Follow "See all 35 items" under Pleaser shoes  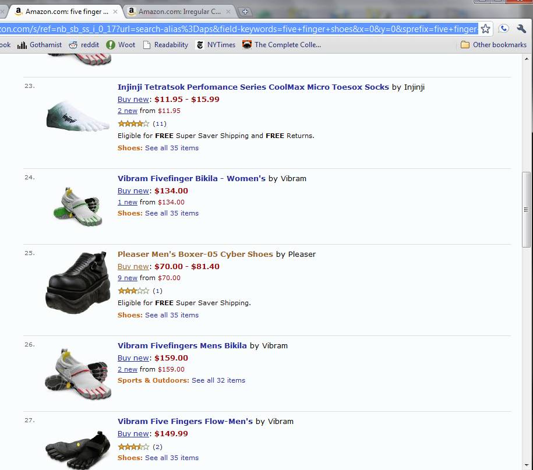click(172, 314)
